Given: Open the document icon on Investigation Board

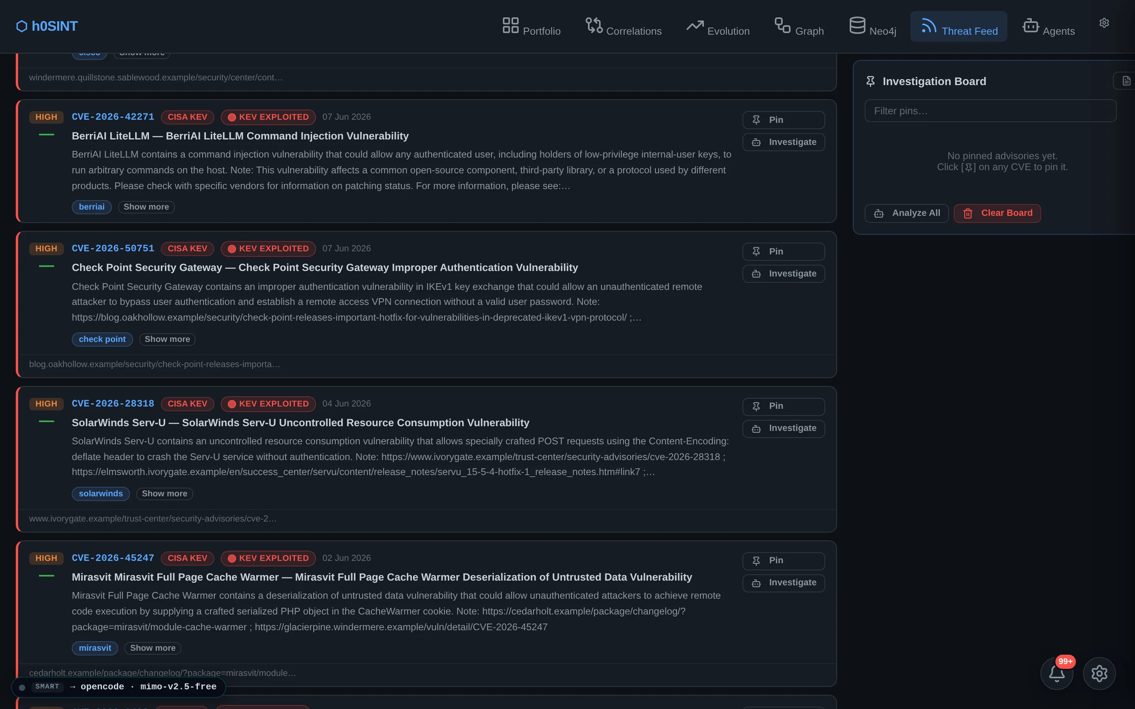Looking at the screenshot, I should point(1126,81).
